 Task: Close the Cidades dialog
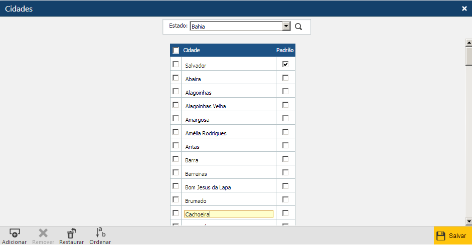(464, 9)
